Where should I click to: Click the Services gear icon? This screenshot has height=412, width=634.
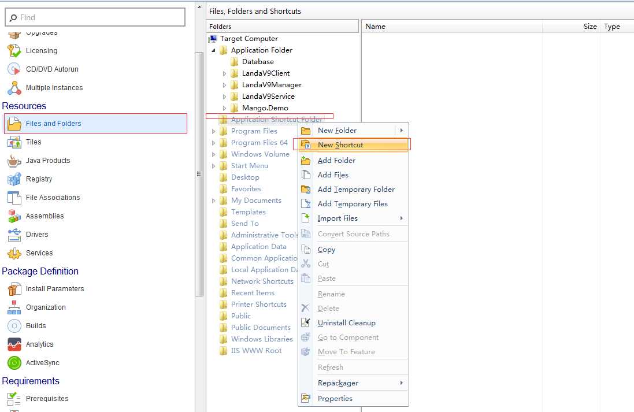14,253
